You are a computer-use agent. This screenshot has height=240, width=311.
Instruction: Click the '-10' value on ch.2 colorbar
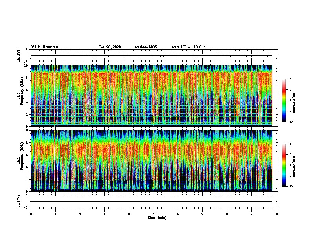290,187
